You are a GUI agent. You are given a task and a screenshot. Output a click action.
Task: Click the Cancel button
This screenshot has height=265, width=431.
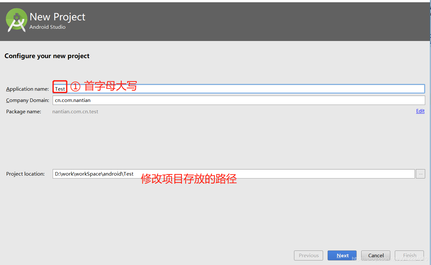click(x=376, y=255)
